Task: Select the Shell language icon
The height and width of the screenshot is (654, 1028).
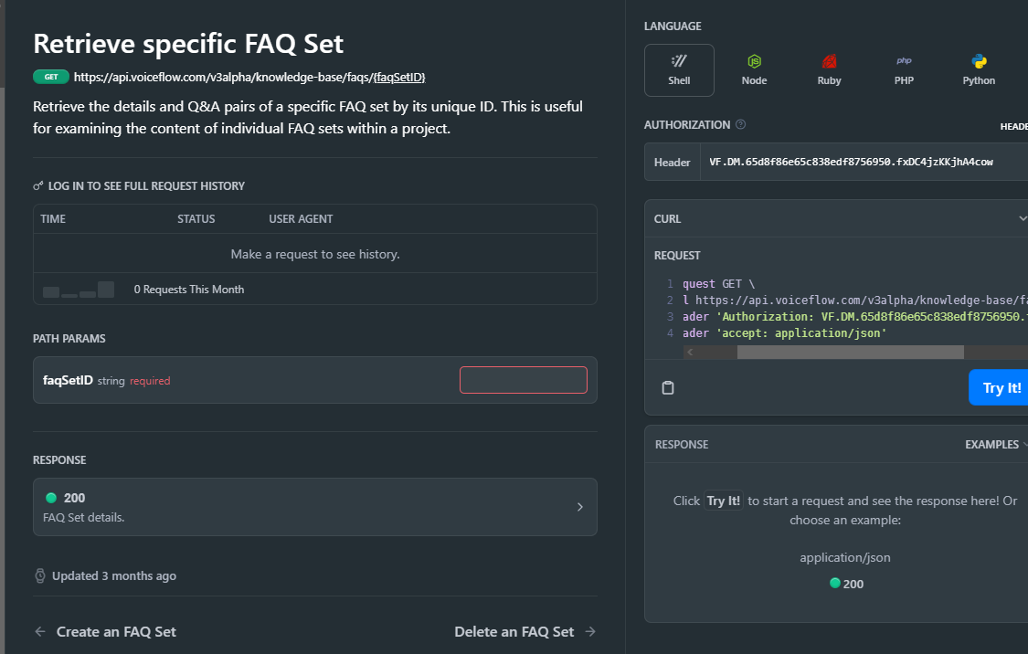Action: [679, 61]
